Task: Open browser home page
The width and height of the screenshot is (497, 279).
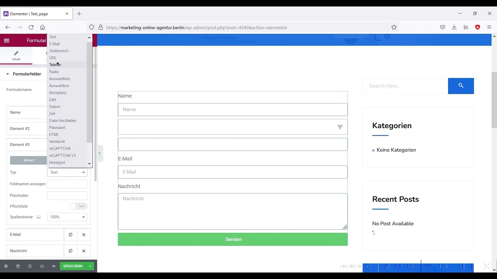Action: pyautogui.click(x=43, y=28)
